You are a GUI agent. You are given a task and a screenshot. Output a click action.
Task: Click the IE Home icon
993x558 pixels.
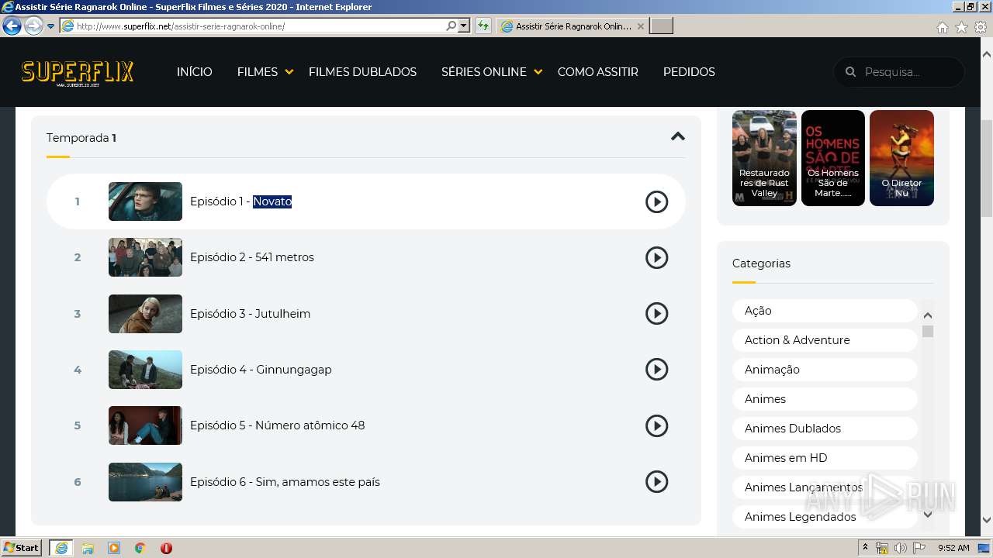pyautogui.click(x=942, y=27)
